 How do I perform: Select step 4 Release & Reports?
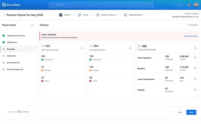[x=133, y=15]
